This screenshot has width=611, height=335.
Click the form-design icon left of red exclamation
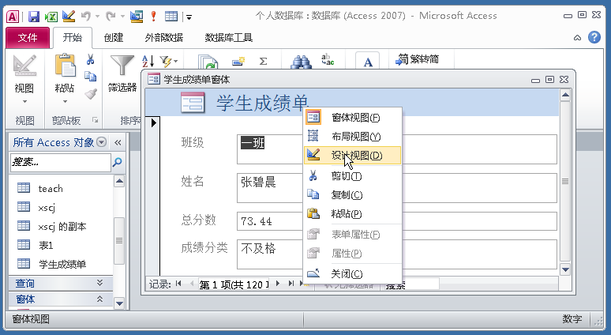pos(137,16)
